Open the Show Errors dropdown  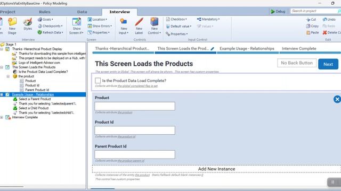[x=100, y=26]
